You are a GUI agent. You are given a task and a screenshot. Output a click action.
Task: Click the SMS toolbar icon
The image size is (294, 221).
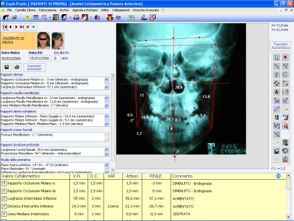point(144,18)
